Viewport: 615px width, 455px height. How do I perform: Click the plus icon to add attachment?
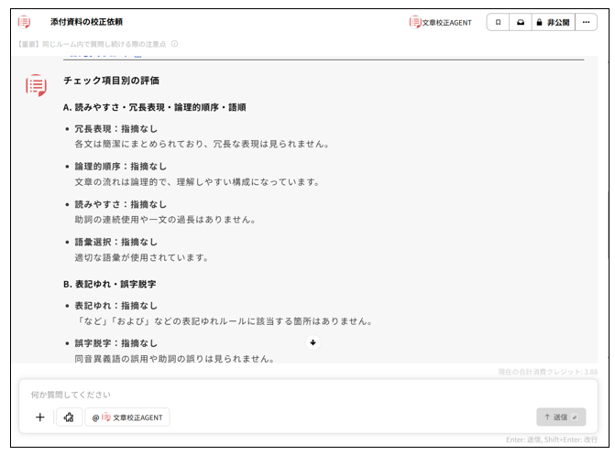click(x=39, y=417)
